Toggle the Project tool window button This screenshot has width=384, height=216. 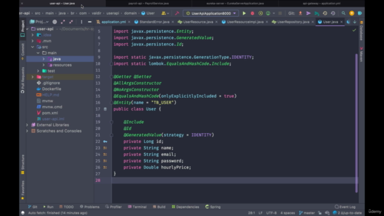[23, 29]
